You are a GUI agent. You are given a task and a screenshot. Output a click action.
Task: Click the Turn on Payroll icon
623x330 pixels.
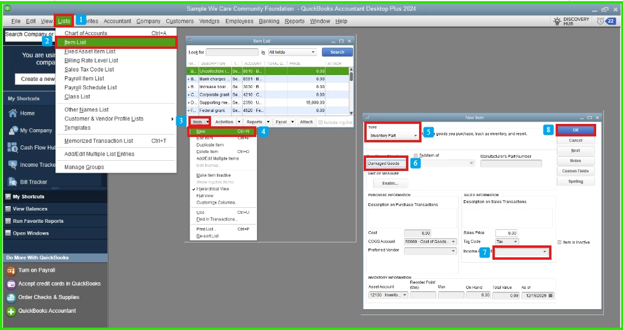click(11, 270)
